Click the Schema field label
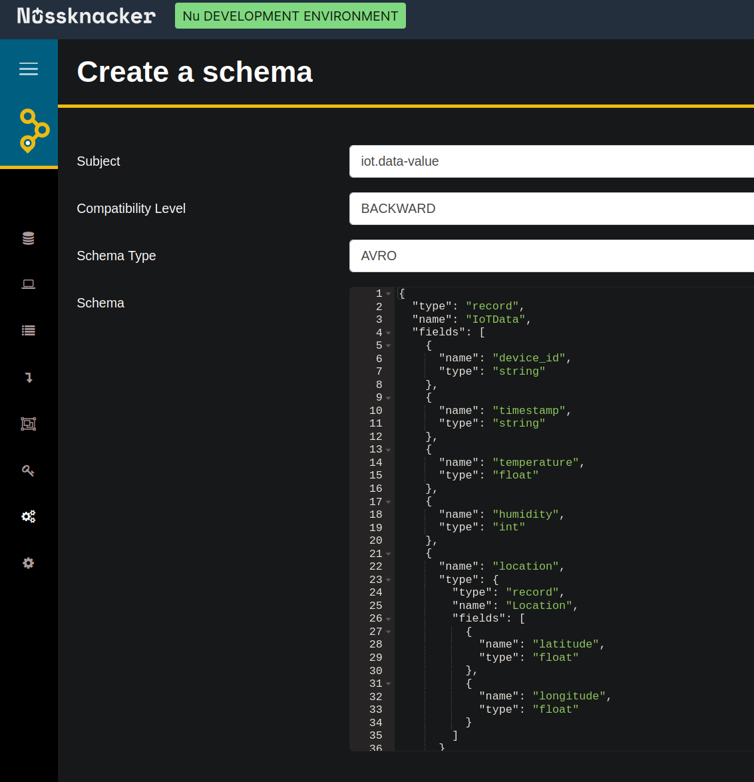Image resolution: width=754 pixels, height=782 pixels. [x=100, y=303]
